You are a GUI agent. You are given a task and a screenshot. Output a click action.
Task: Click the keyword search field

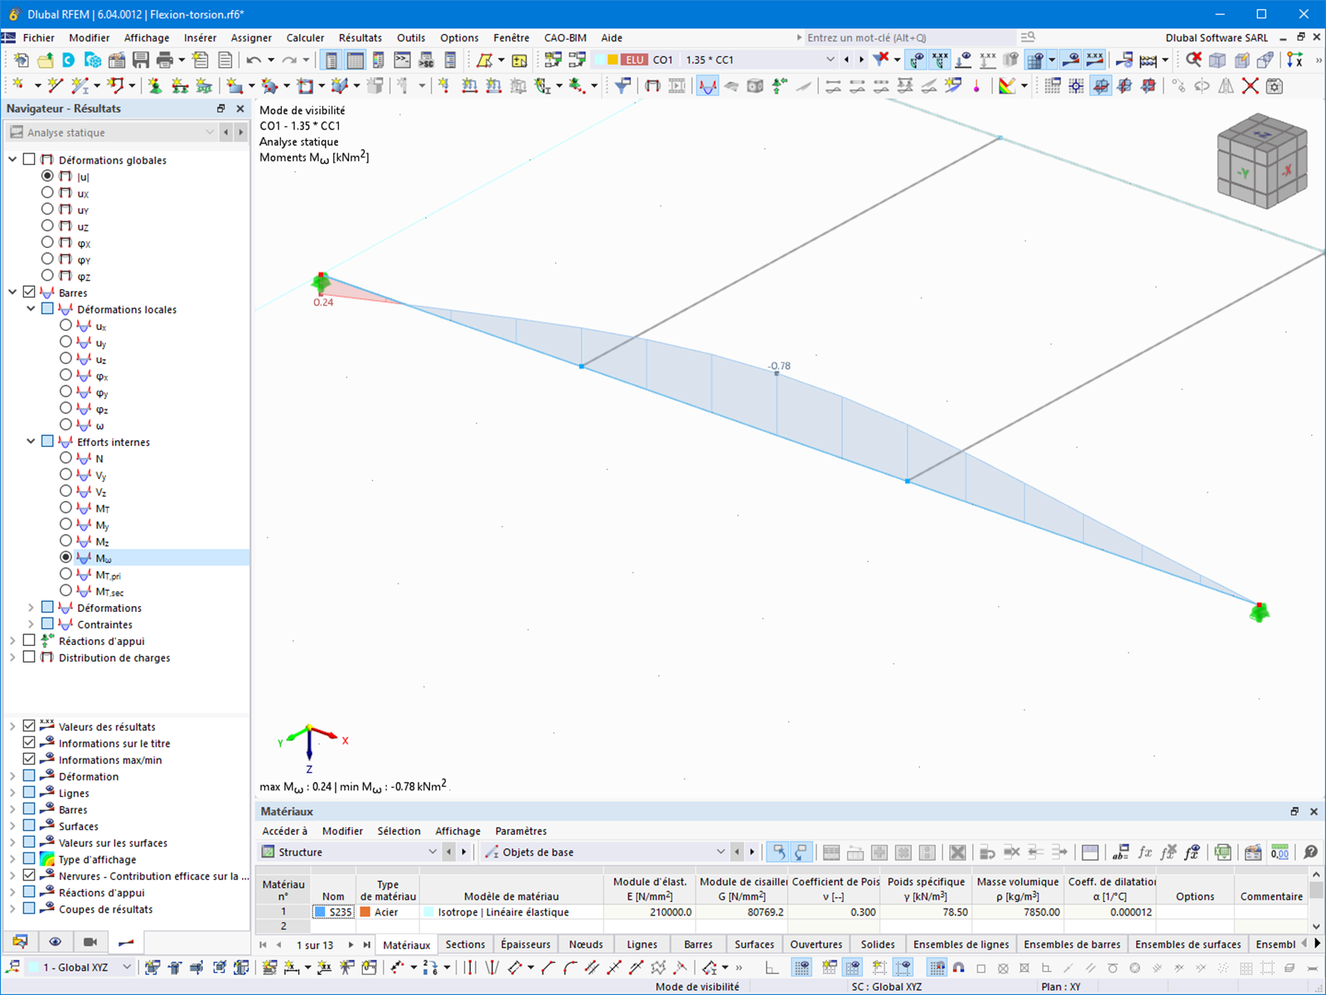click(909, 38)
